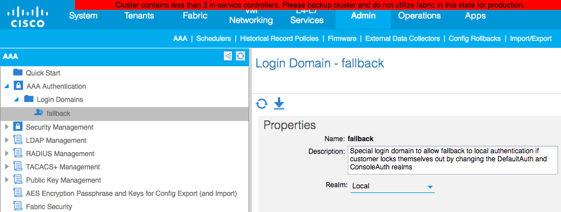The image size is (561, 212).
Task: Go to Import/Export submenu
Action: pos(531,38)
